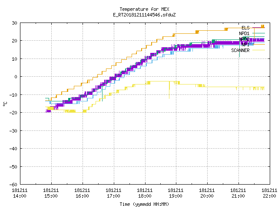The width and height of the screenshot is (278, 208).
Task: Click the ELS legend label
Action: tap(245, 28)
